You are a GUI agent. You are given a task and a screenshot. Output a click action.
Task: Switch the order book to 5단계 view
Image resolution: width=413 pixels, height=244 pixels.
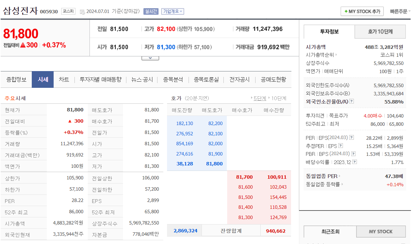(x=260, y=98)
